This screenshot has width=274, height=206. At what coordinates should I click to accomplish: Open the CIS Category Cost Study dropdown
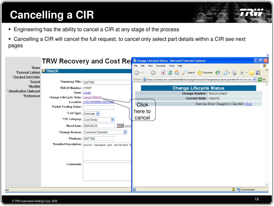(x=113, y=120)
